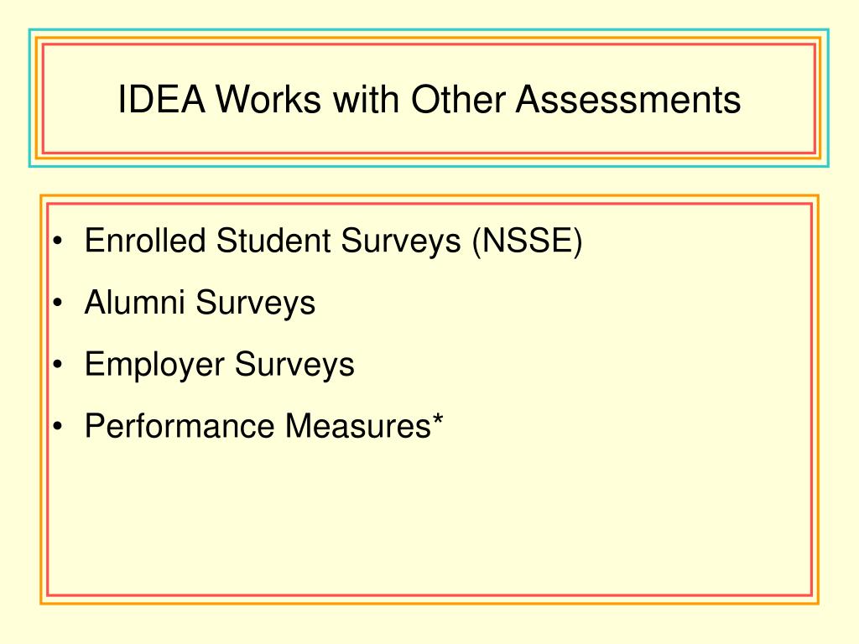Click the bullet dot before Performance Measures
The width and height of the screenshot is (859, 644).
59,426
